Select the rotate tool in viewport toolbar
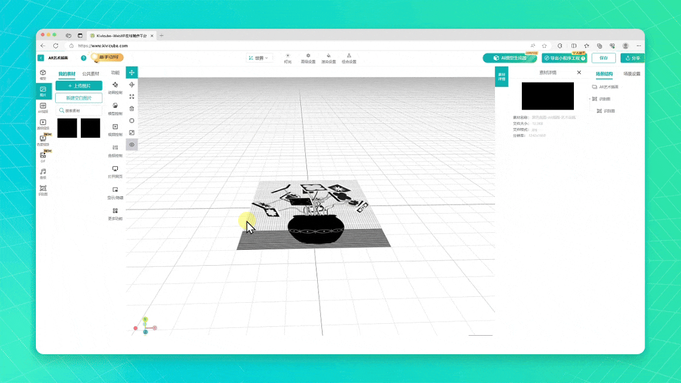The image size is (681, 383). coord(132,84)
